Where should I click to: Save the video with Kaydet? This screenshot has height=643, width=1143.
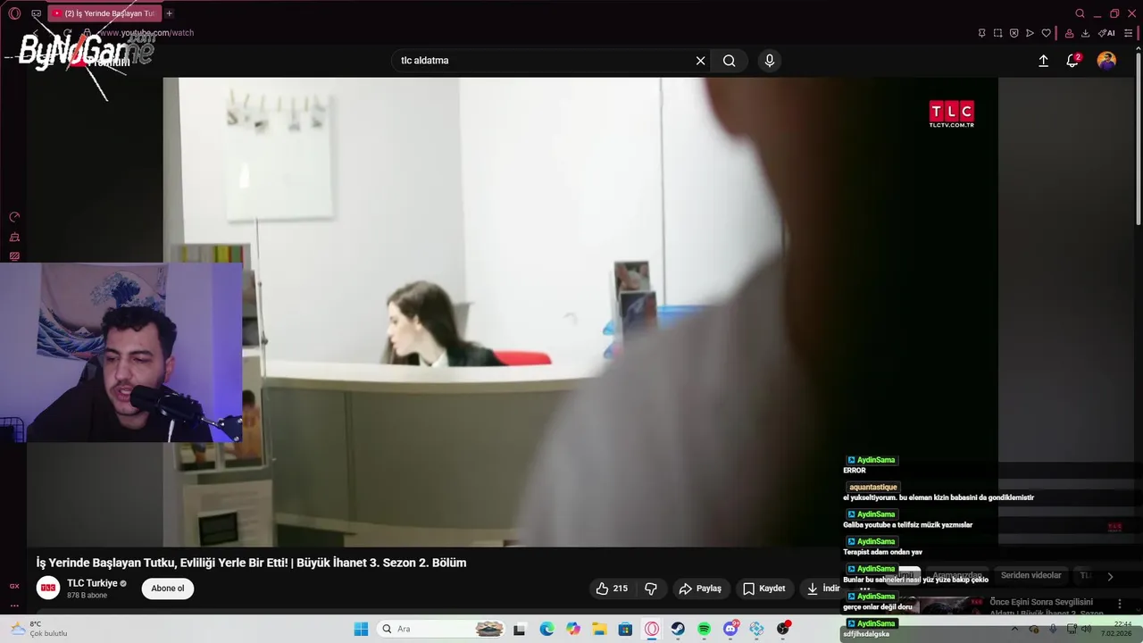[764, 589]
